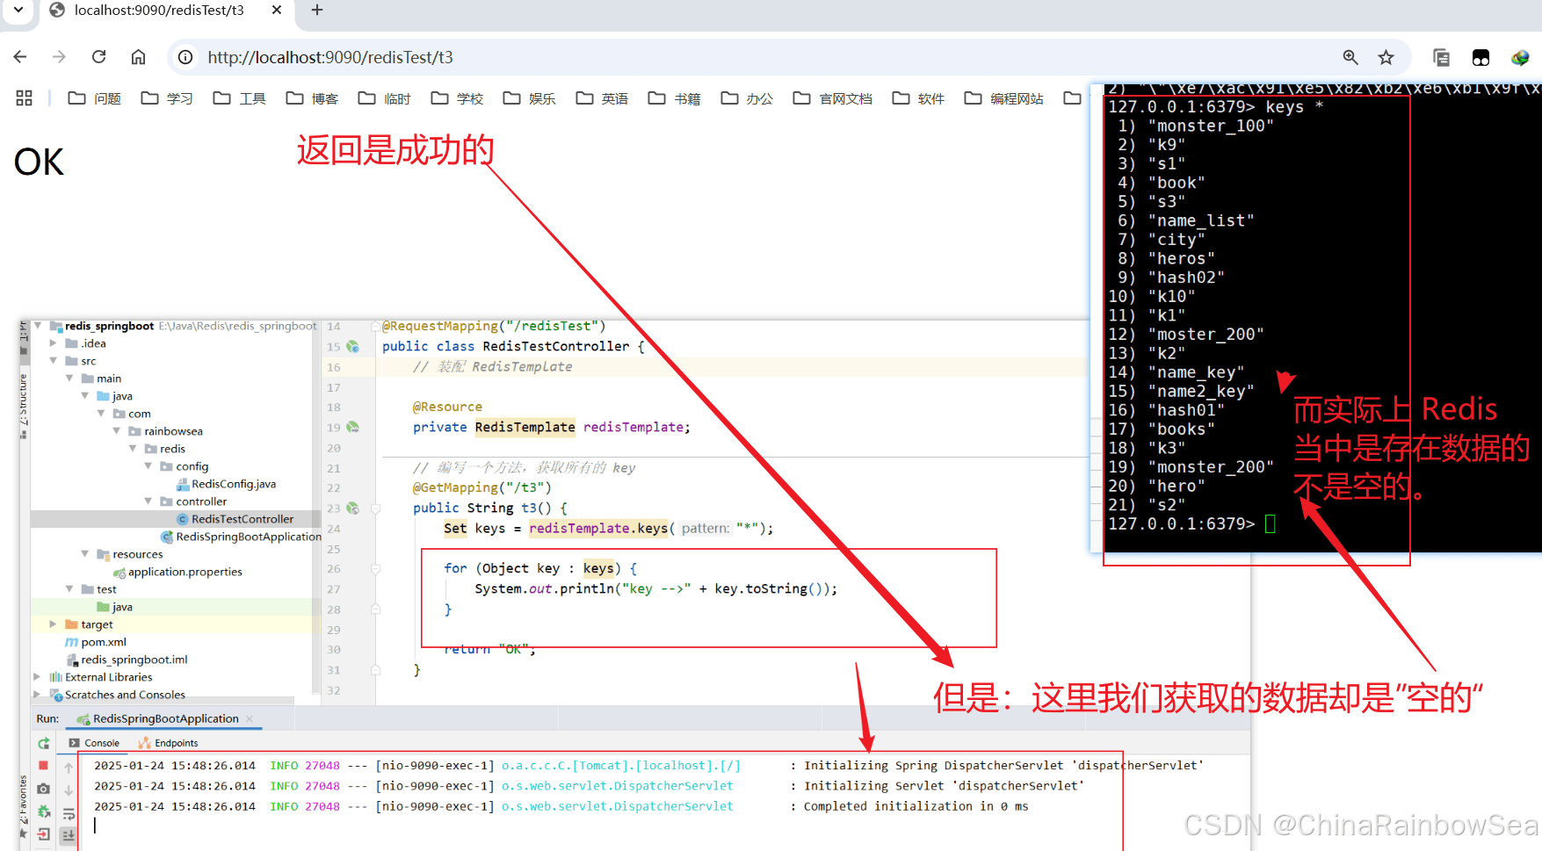Open the 问题 bookmark folder

[95, 98]
